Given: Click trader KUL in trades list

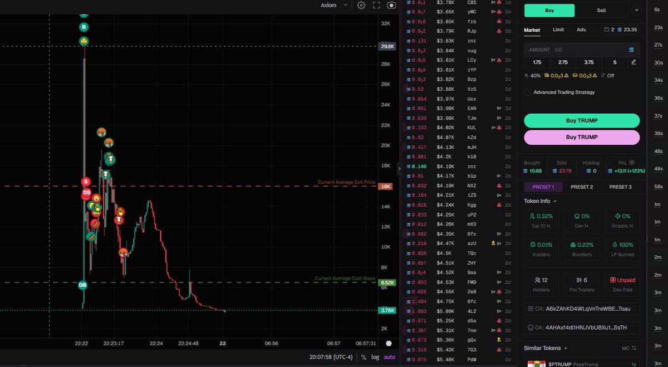Looking at the screenshot, I should pyautogui.click(x=472, y=128).
